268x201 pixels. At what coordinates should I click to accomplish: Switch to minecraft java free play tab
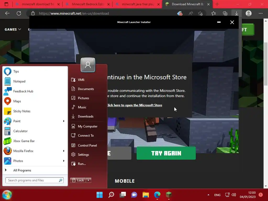(138, 4)
